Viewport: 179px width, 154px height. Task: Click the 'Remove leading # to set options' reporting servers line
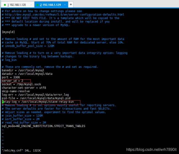pos(59,105)
